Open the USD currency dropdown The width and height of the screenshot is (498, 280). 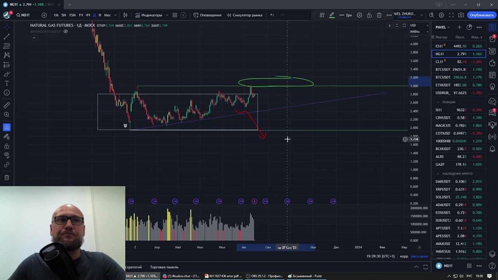pyautogui.click(x=419, y=25)
